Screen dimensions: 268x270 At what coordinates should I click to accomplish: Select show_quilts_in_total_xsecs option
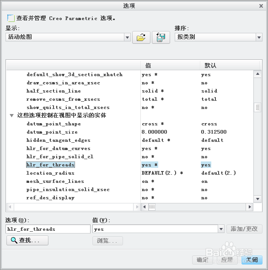pyautogui.click(x=68, y=108)
